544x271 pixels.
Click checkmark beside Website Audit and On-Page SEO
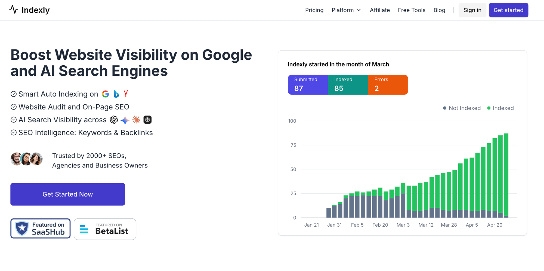[x=14, y=107]
